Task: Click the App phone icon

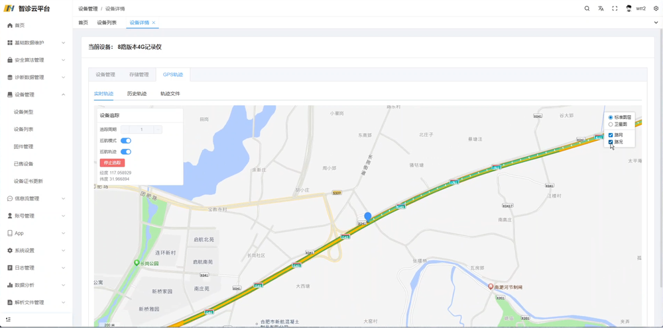Action: (10, 233)
